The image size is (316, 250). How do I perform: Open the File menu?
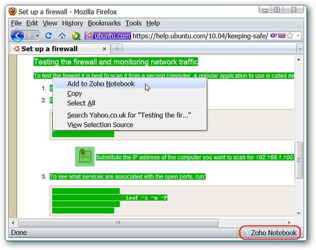pos(16,23)
